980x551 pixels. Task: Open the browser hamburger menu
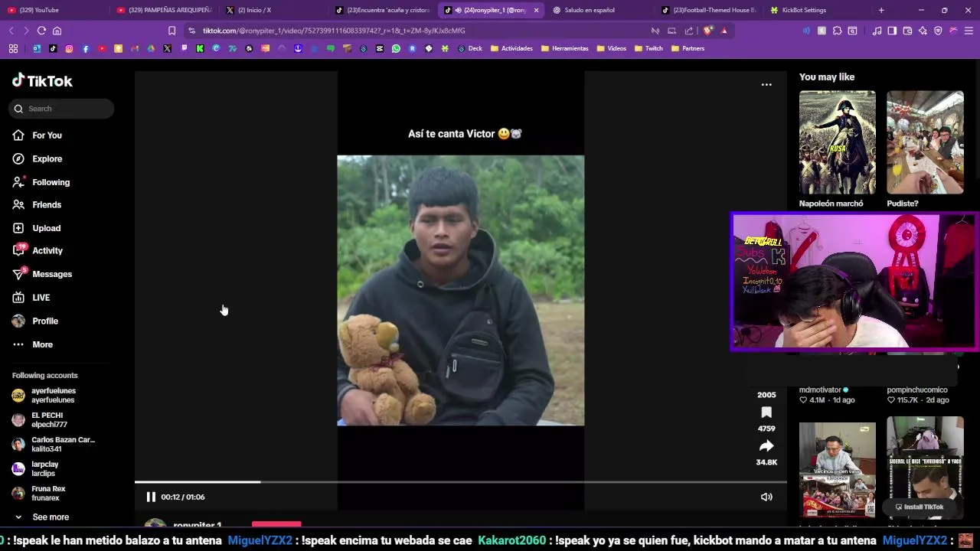[969, 31]
